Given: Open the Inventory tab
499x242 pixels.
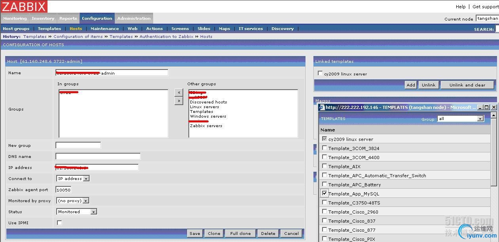Looking at the screenshot, I should (x=43, y=18).
